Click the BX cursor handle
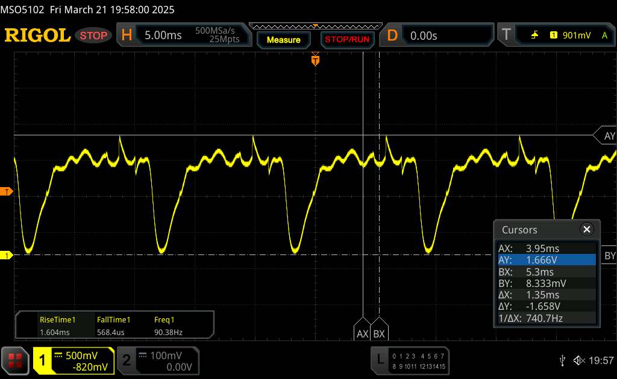The image size is (617, 379). pos(379,332)
